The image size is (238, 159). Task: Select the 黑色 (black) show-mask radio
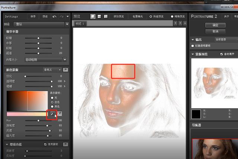point(52,106)
